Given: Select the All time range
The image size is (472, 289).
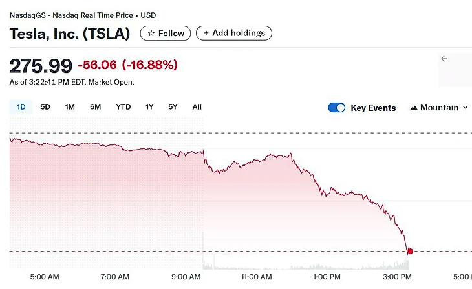Looking at the screenshot, I should point(197,107).
